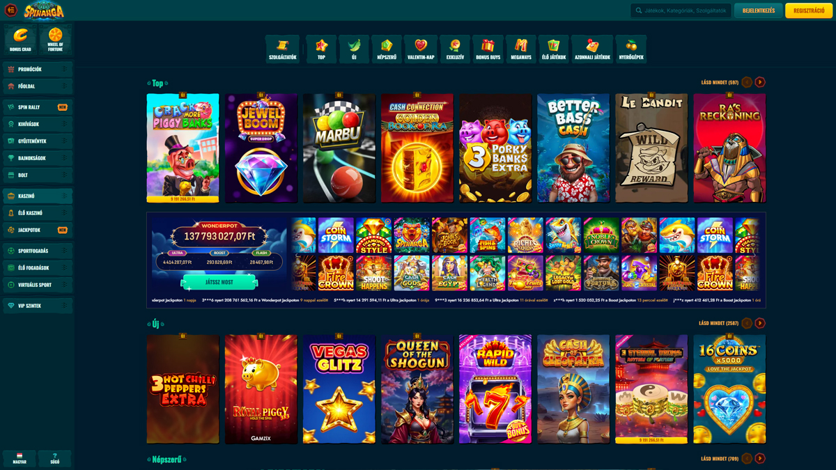Show previous games in Új section
This screenshot has height=470, width=836.
[747, 323]
